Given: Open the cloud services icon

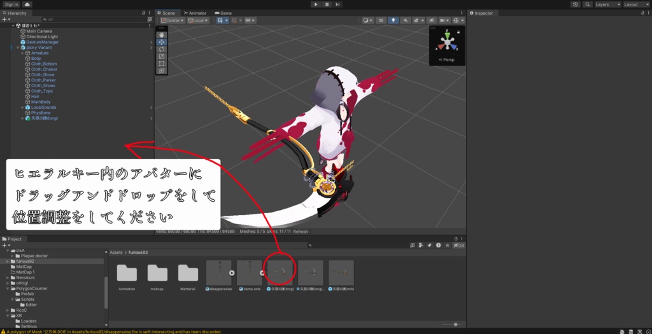Looking at the screenshot, I should coord(27,4).
